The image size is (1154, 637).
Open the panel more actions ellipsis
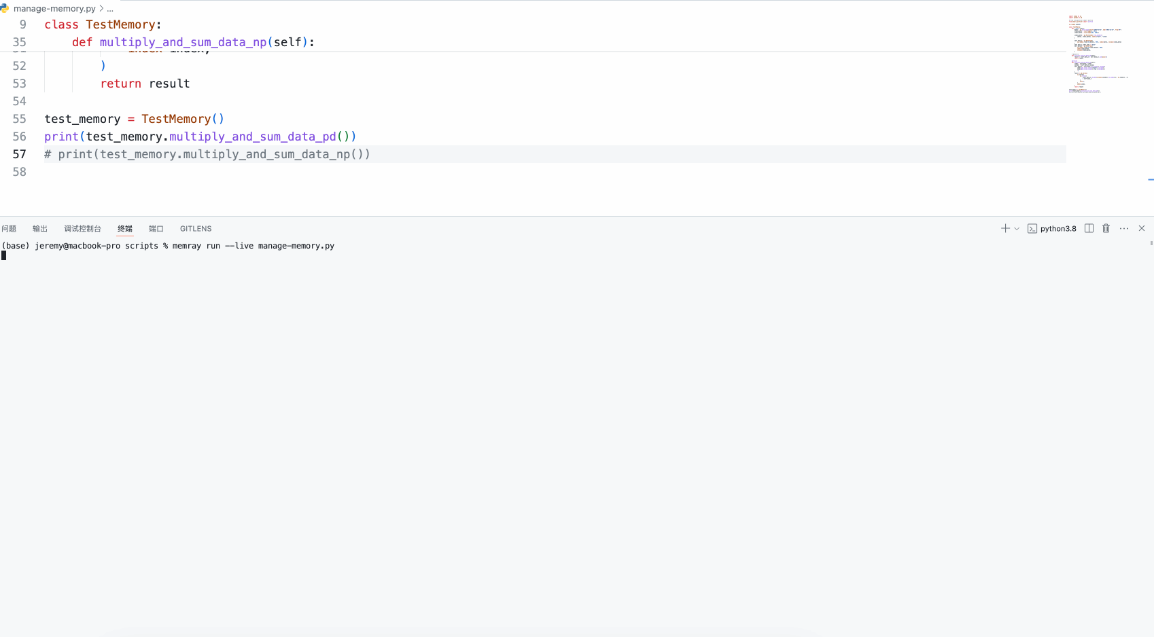[1124, 229]
